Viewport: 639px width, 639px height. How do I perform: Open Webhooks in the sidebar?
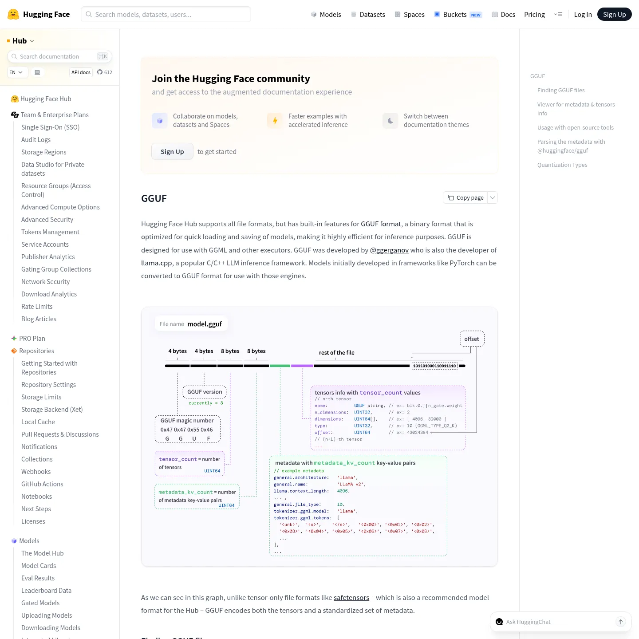[36, 472]
